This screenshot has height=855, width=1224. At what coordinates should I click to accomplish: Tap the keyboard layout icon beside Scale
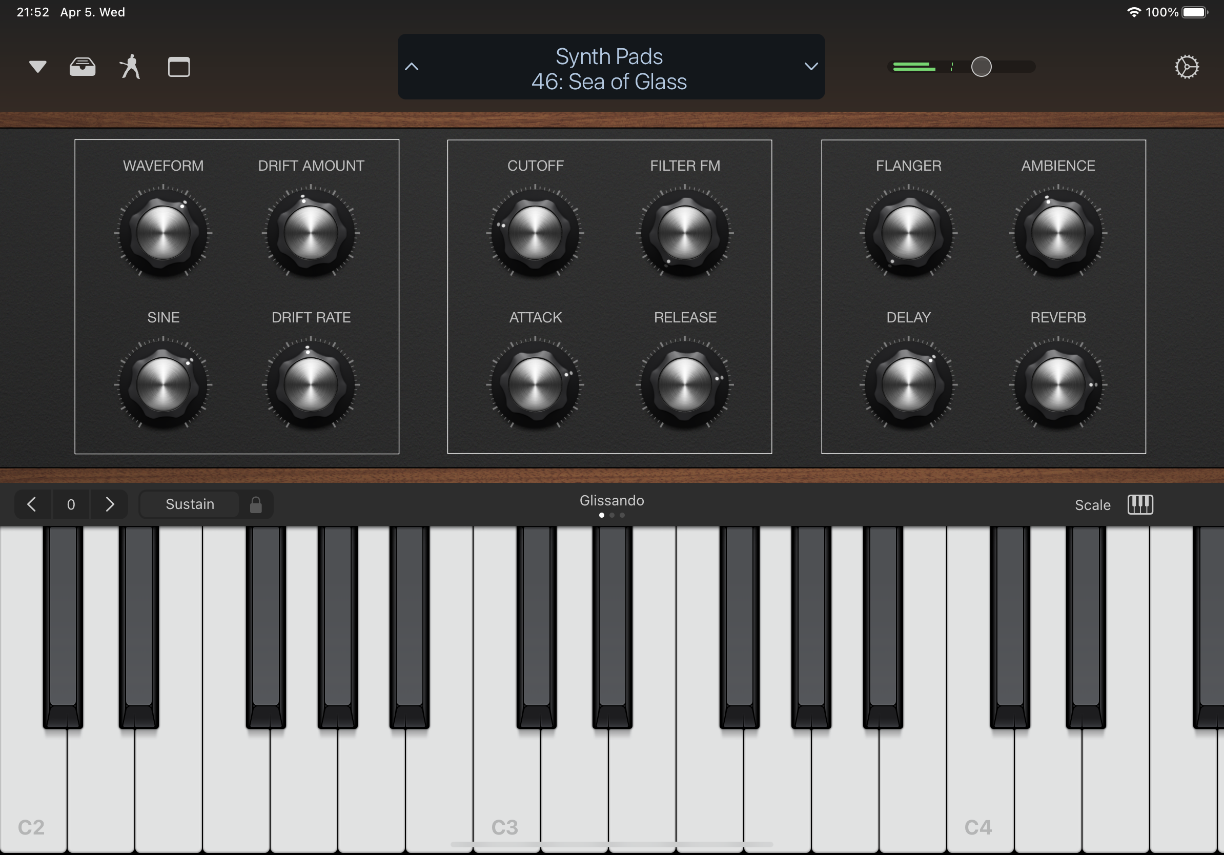(x=1140, y=504)
